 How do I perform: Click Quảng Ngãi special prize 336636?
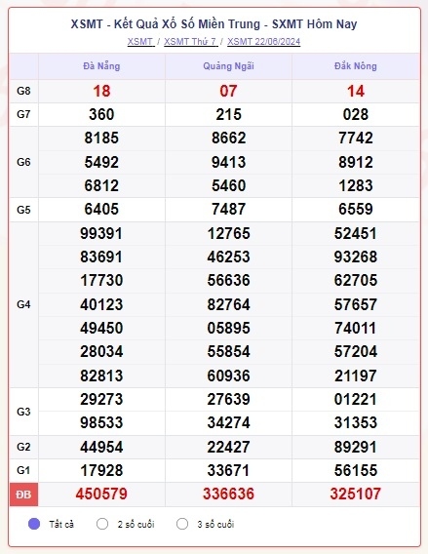228,494
